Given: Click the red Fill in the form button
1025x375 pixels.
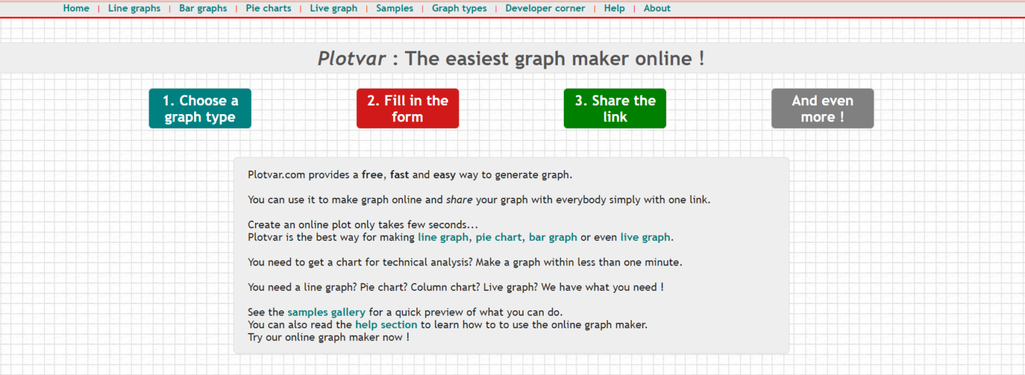Looking at the screenshot, I should pos(407,109).
